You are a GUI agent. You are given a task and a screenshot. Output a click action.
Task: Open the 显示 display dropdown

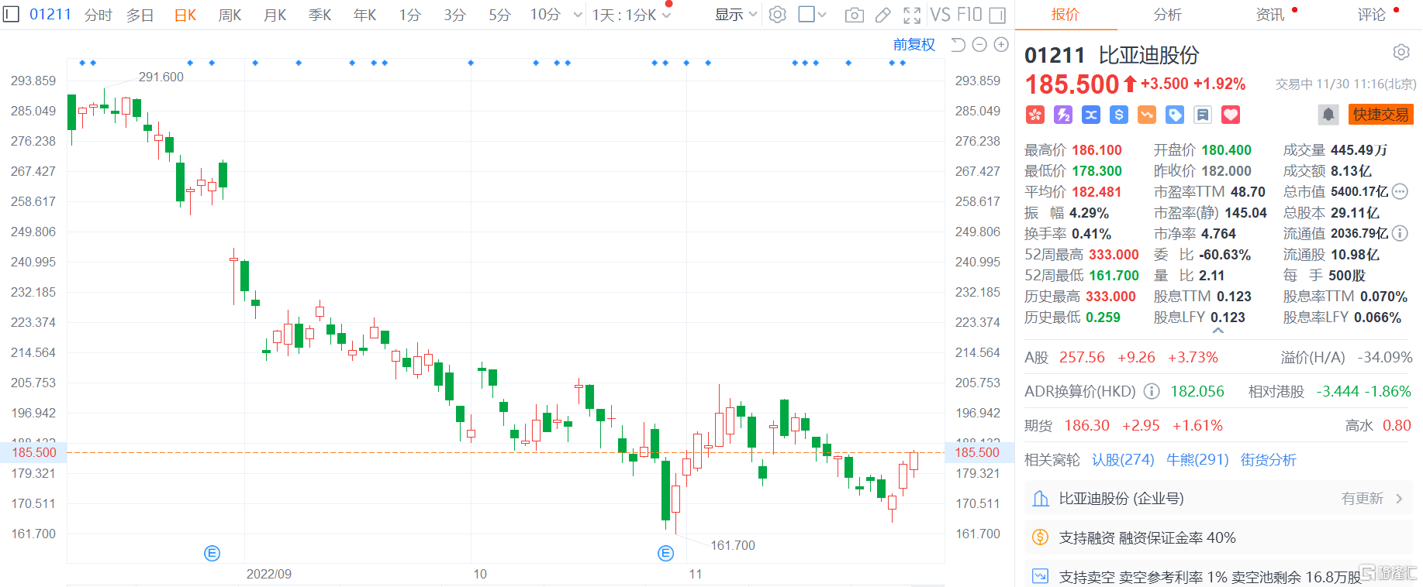click(x=735, y=15)
